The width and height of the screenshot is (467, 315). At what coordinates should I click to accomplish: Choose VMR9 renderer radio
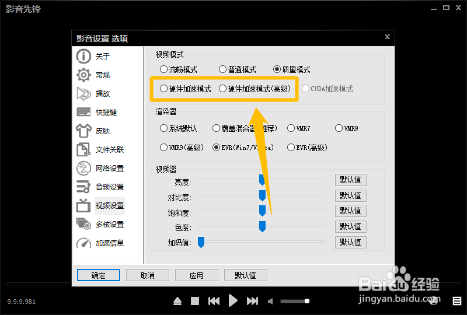coord(347,128)
